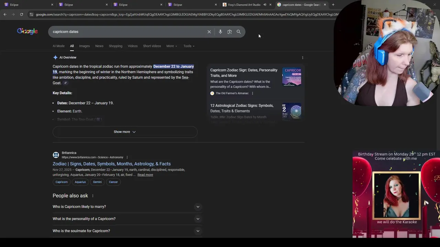
Task: Mute the Foxy's Diamond Art Studio tab
Action: point(265,4)
